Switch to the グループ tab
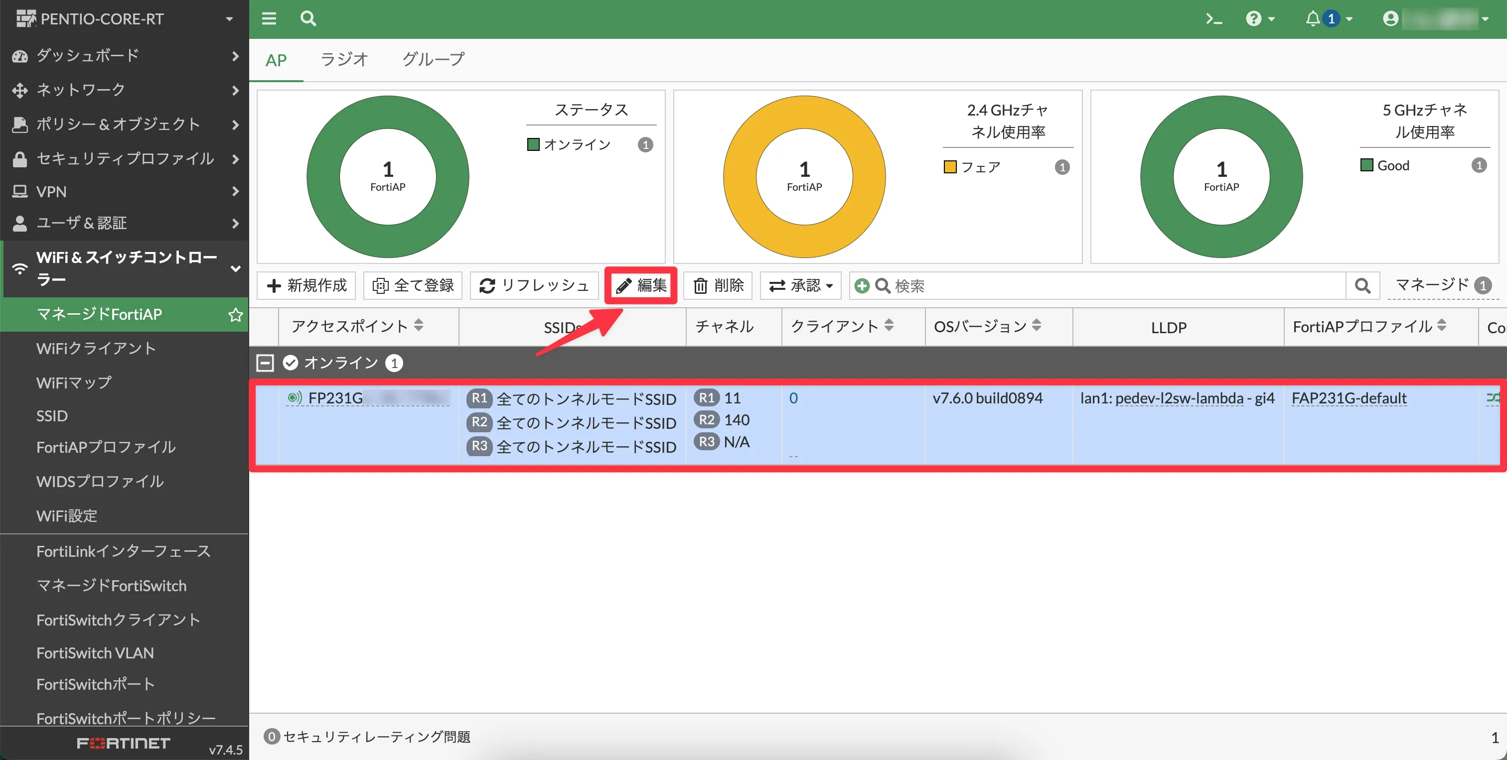Screen dimensions: 1507x760 434,59
